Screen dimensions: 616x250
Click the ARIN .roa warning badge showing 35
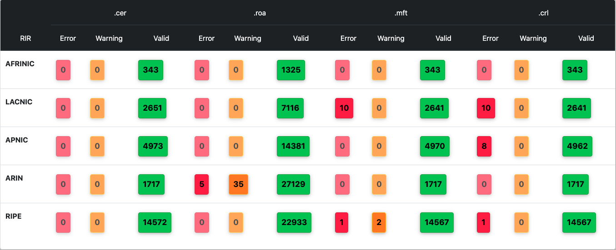pos(238,184)
